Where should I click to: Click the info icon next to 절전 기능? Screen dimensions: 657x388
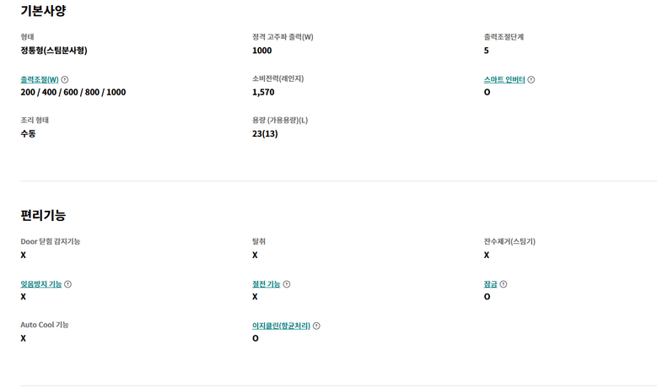[x=287, y=284]
